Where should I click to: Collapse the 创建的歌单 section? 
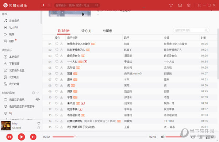(38, 93)
